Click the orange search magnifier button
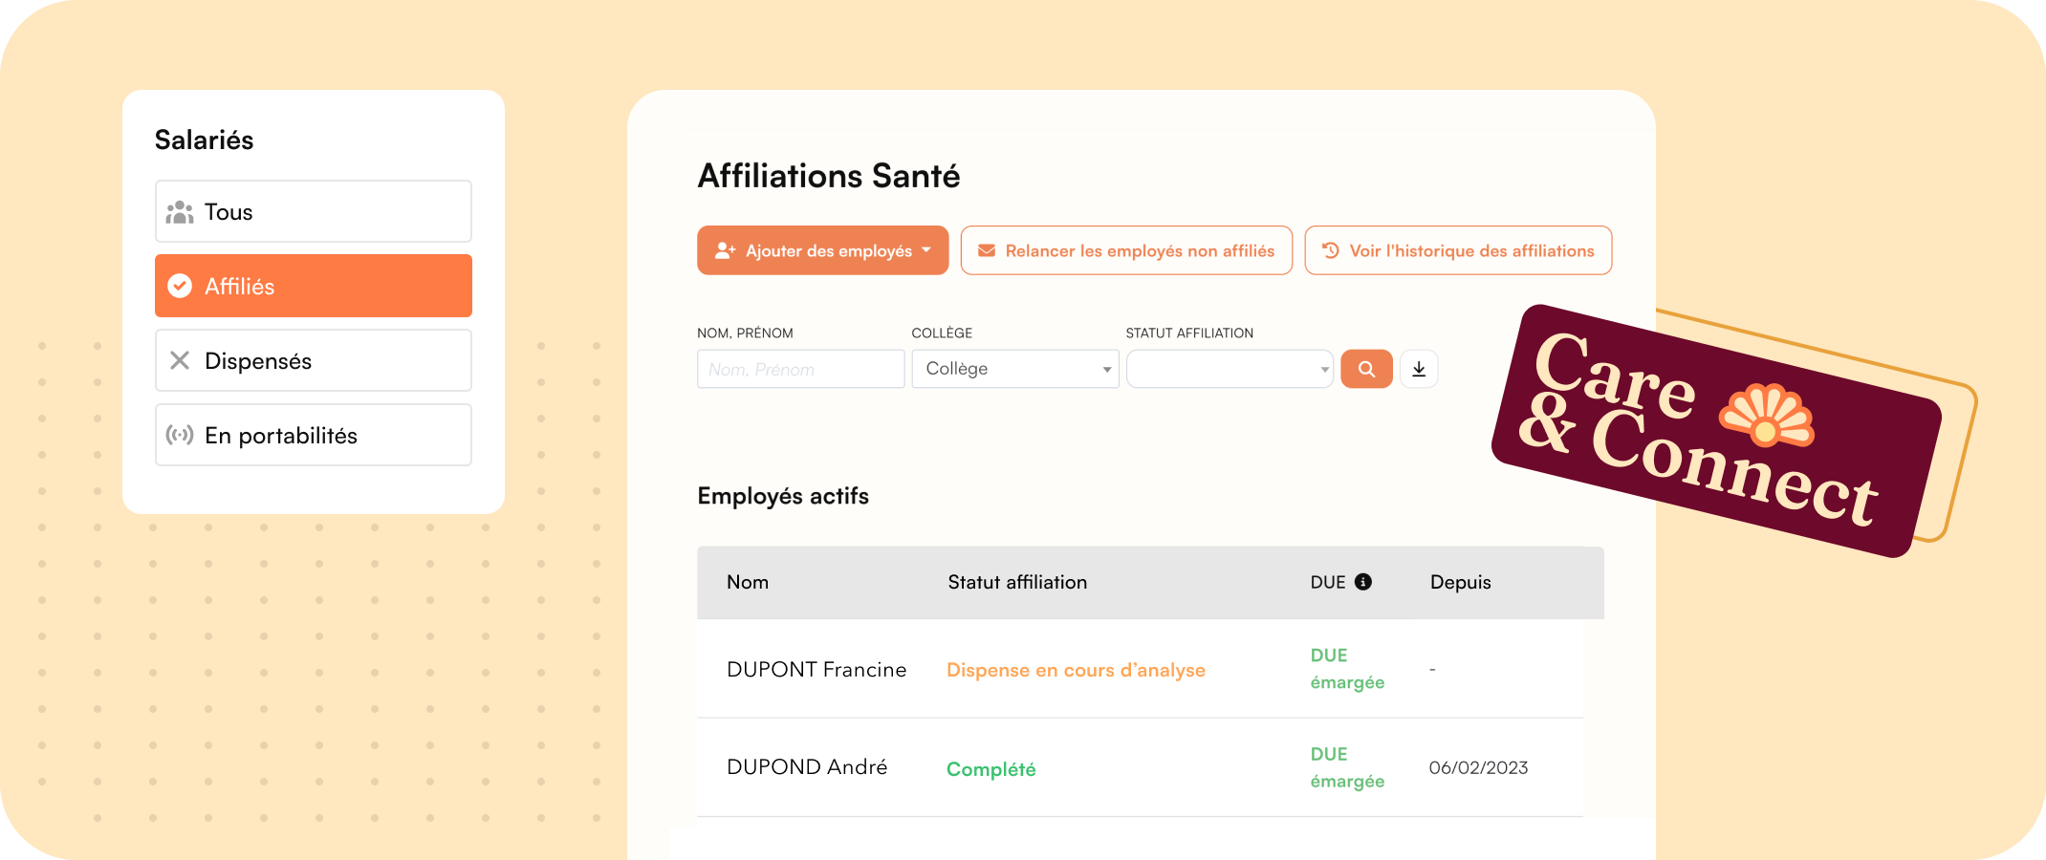The image size is (2046, 860). point(1366,369)
